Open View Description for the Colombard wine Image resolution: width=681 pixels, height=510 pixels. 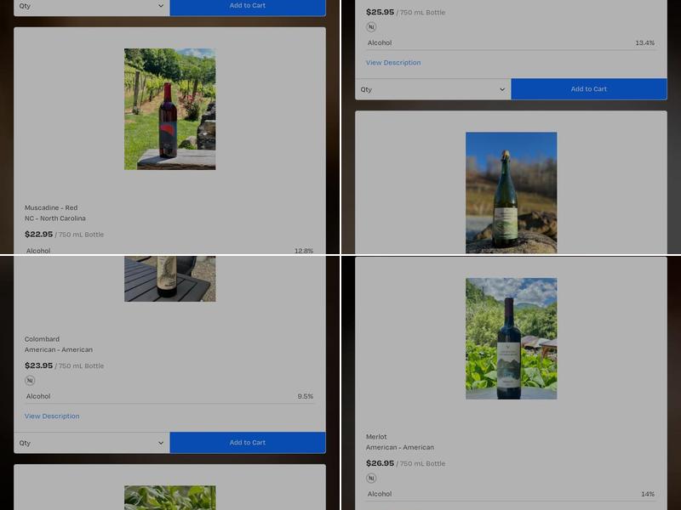pyautogui.click(x=52, y=416)
